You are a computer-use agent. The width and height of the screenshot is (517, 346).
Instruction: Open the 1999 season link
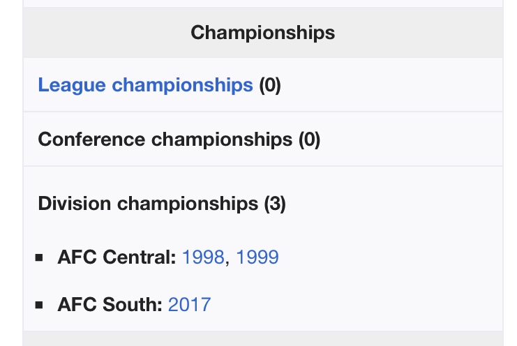pos(257,257)
